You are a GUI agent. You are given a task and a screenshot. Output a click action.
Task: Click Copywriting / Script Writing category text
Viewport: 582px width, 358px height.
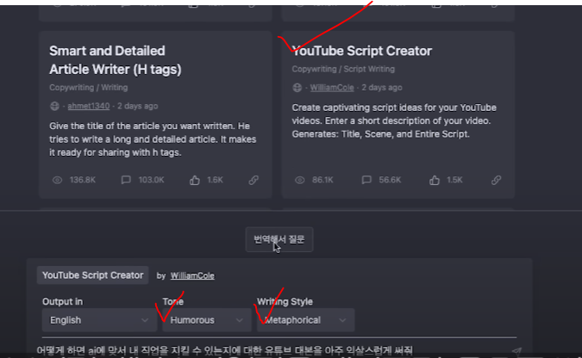click(x=343, y=70)
